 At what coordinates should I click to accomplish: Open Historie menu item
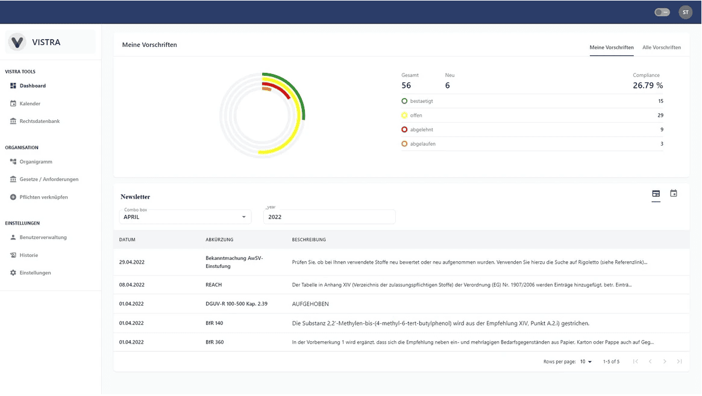[x=29, y=255]
